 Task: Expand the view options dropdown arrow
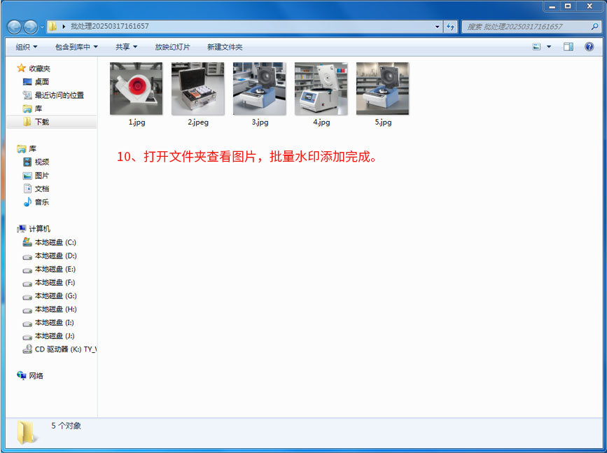(549, 47)
